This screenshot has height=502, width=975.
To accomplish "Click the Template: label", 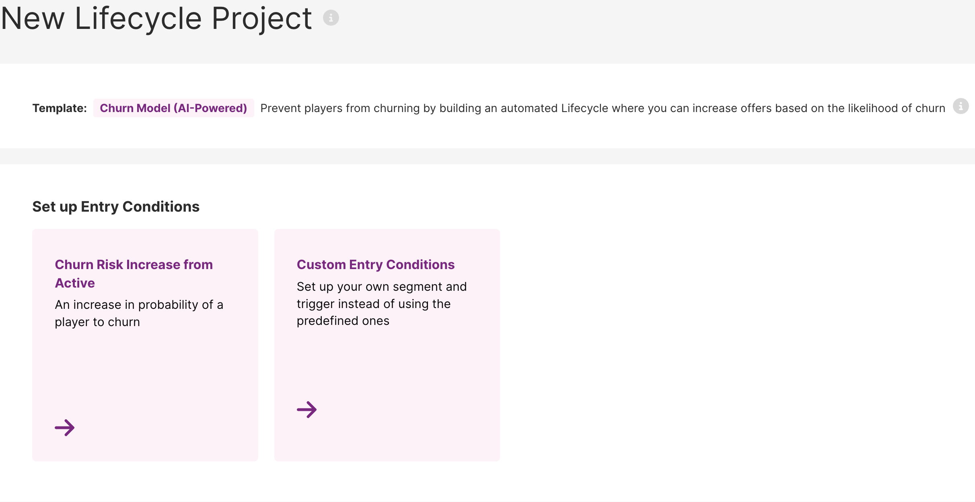I will click(60, 108).
